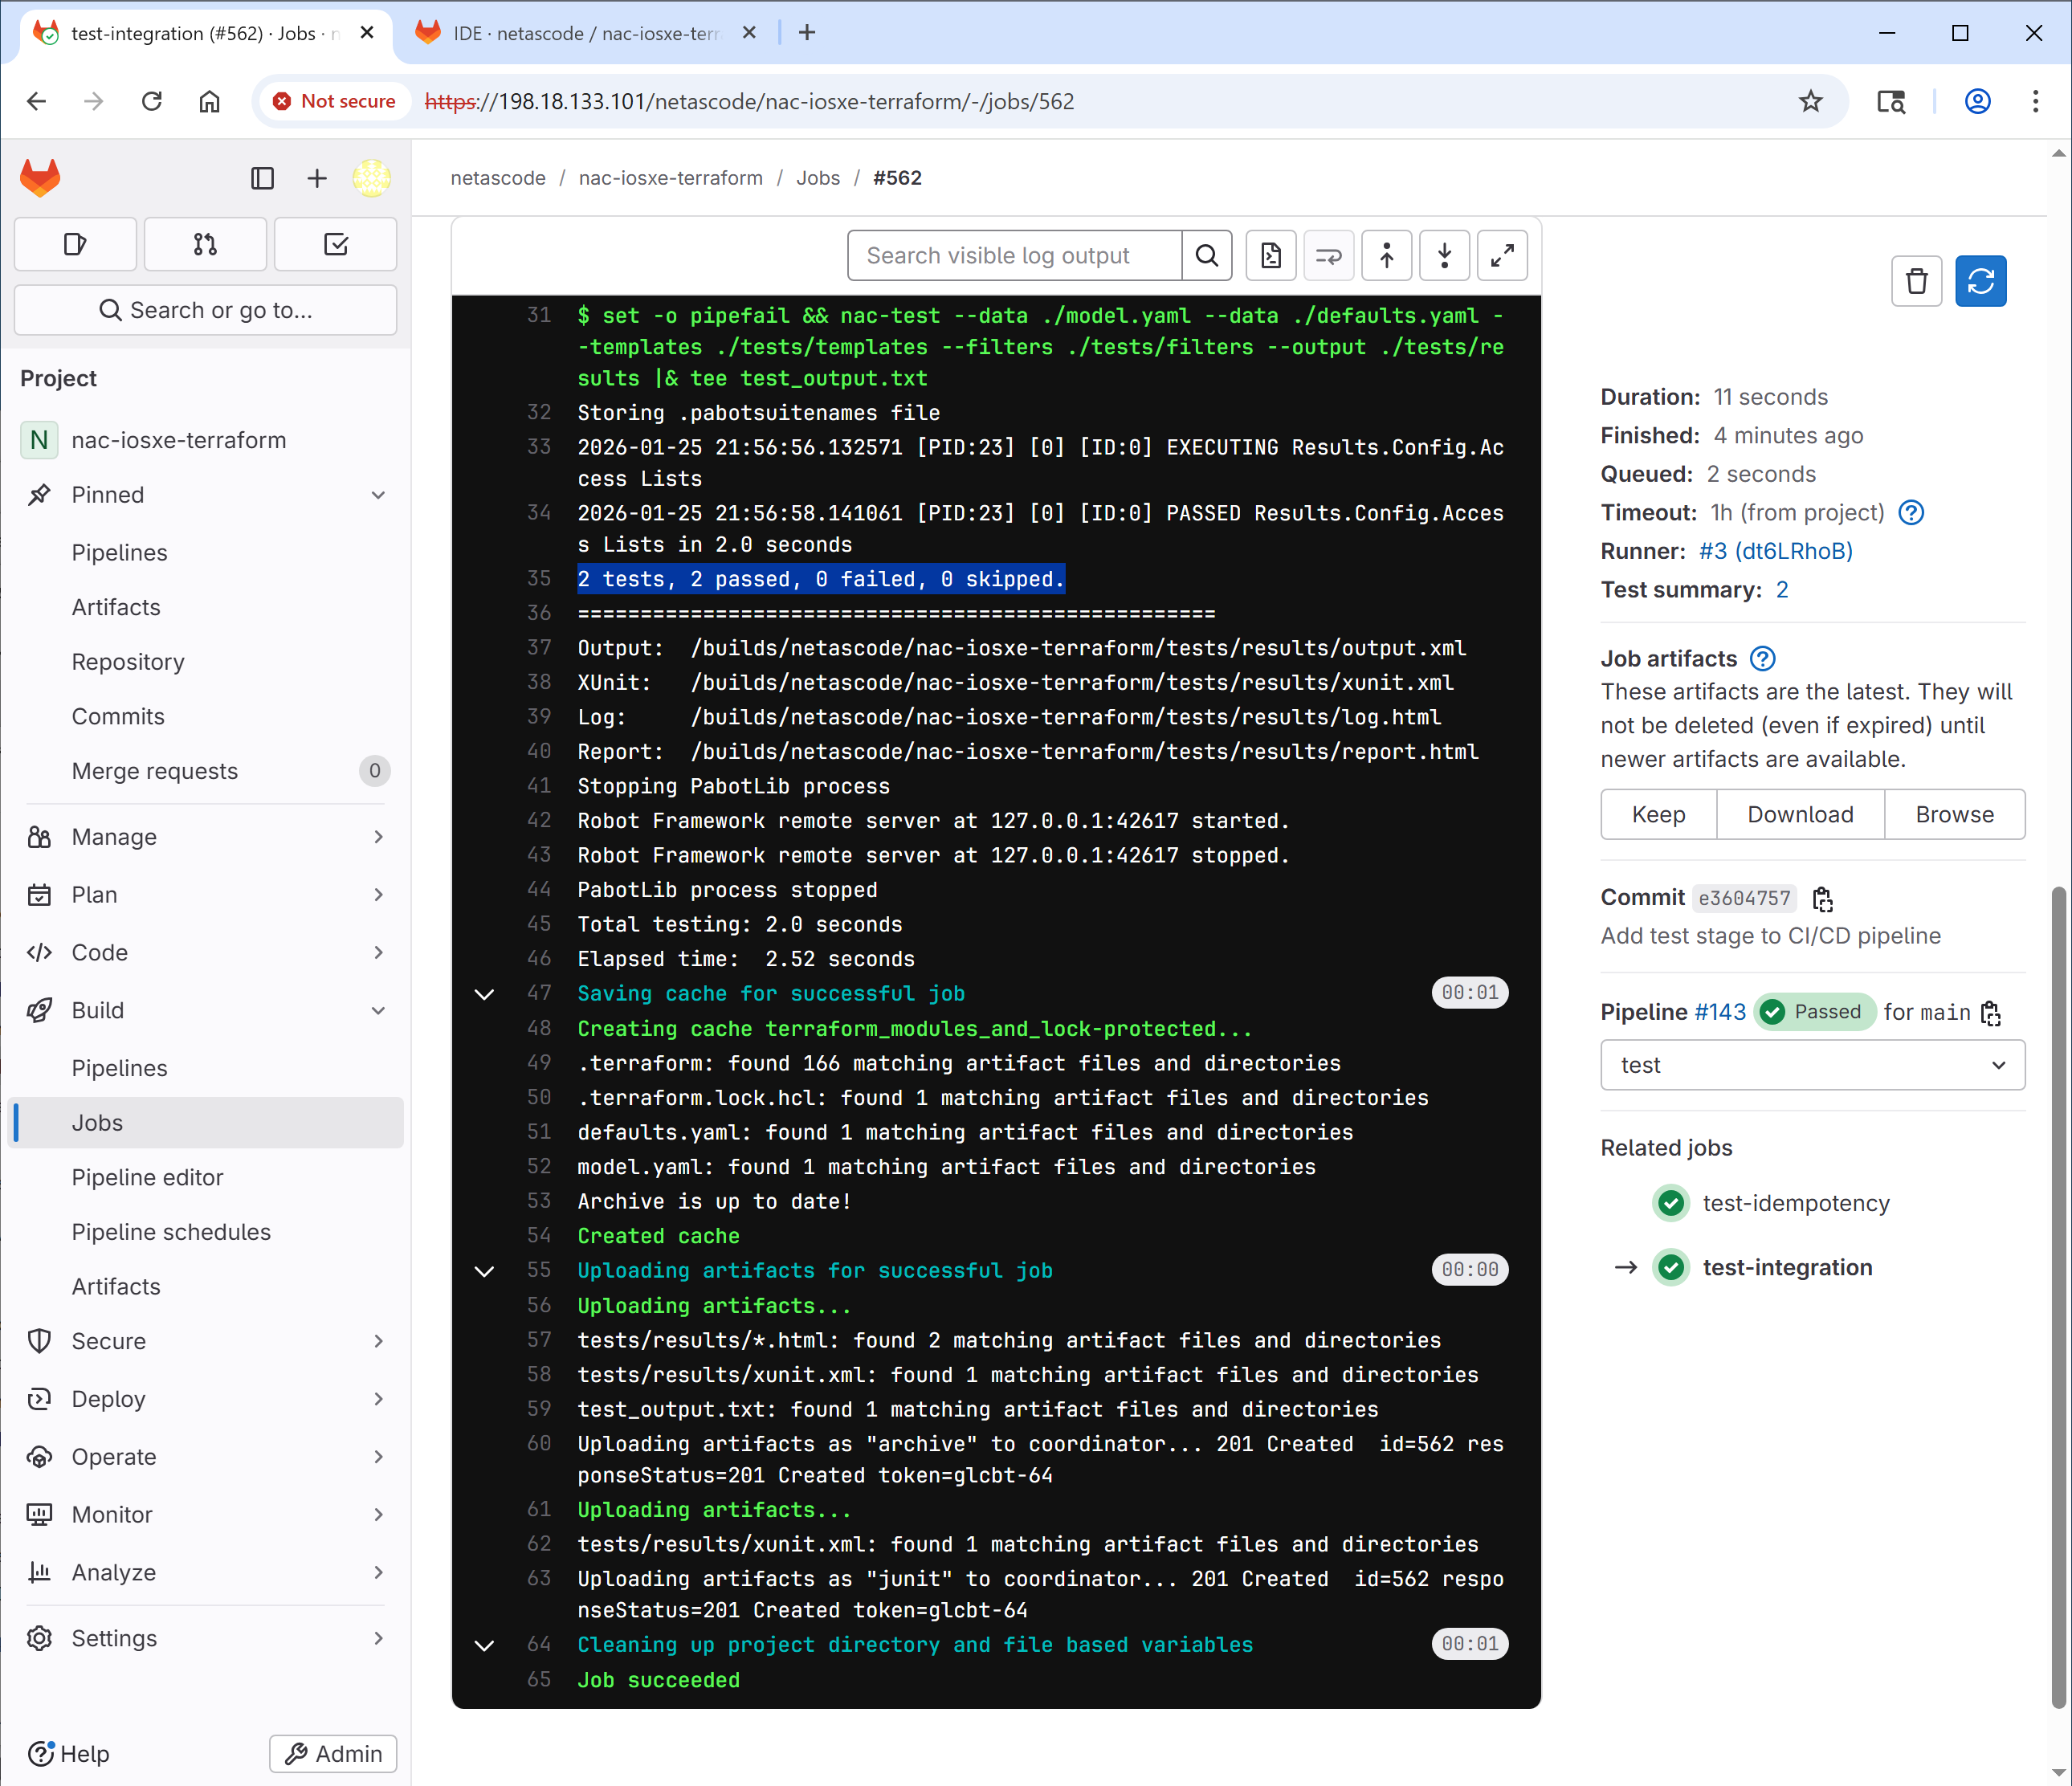2072x1786 pixels.
Task: Open the merge requests icon in sidebar header
Action: [205, 244]
